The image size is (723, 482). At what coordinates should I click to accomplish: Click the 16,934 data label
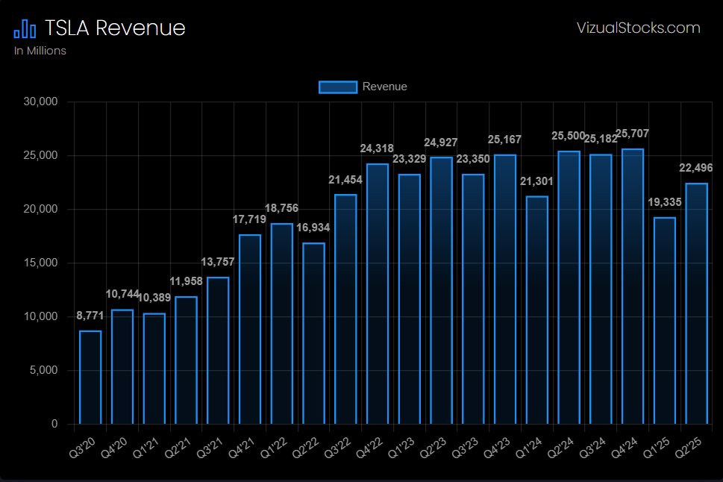[313, 228]
